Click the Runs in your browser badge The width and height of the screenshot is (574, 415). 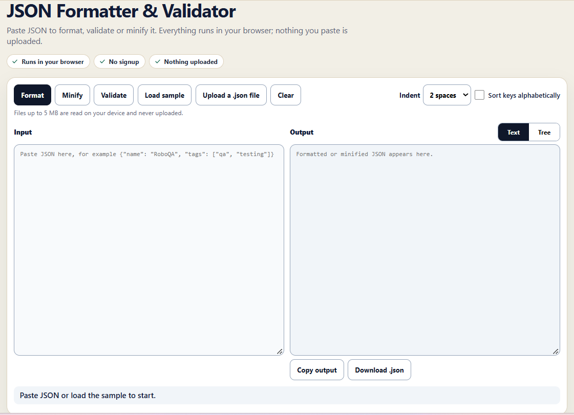click(48, 61)
